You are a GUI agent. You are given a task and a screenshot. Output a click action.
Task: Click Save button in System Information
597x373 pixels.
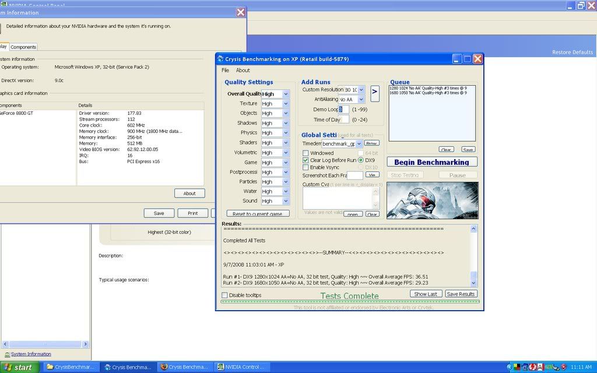pos(159,213)
